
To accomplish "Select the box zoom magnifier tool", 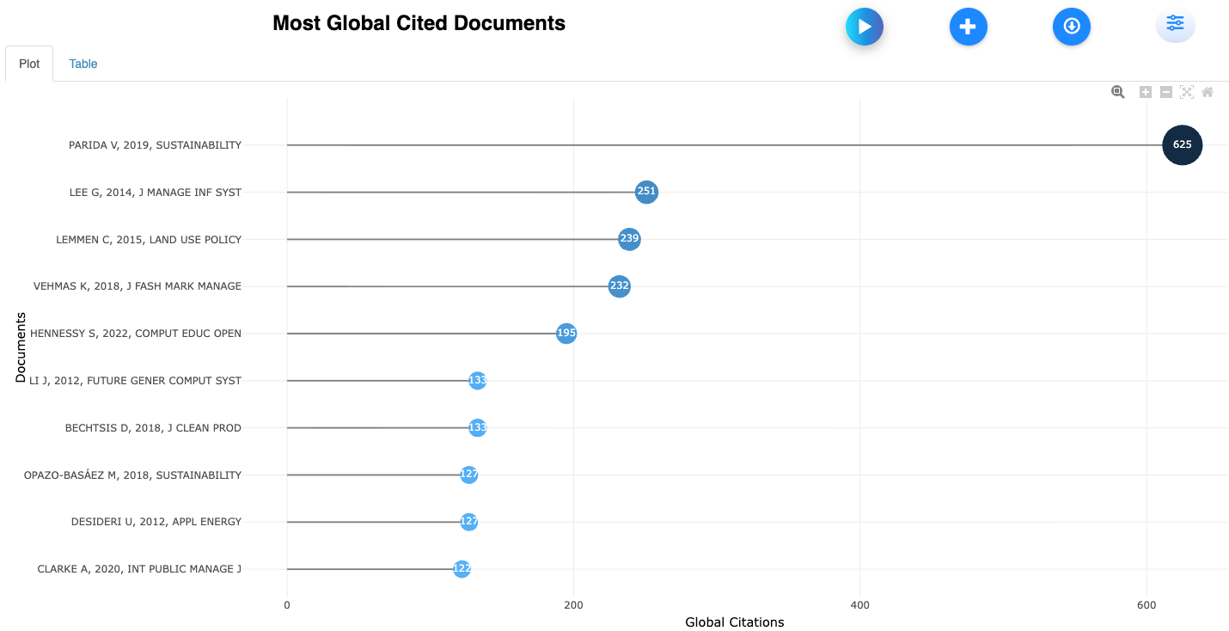I will 1117,92.
